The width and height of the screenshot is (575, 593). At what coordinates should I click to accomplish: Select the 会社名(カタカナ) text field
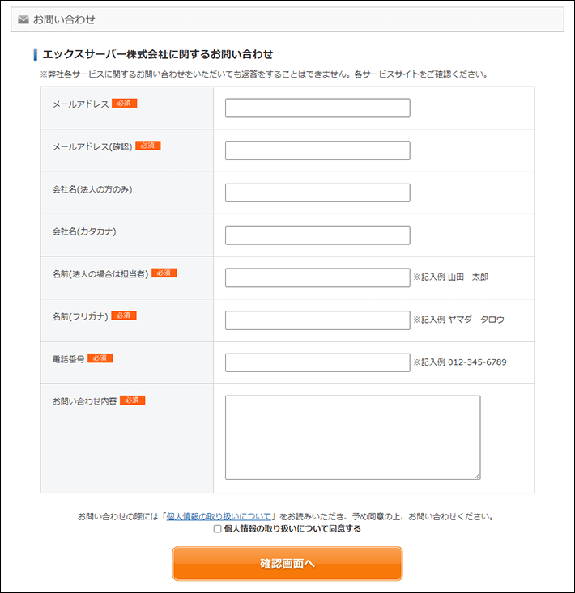click(x=317, y=235)
